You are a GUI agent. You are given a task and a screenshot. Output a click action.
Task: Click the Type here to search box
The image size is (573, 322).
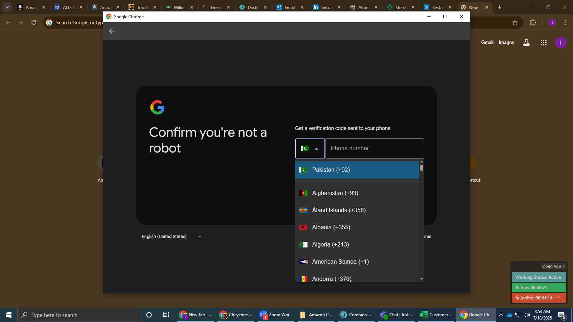point(79,315)
